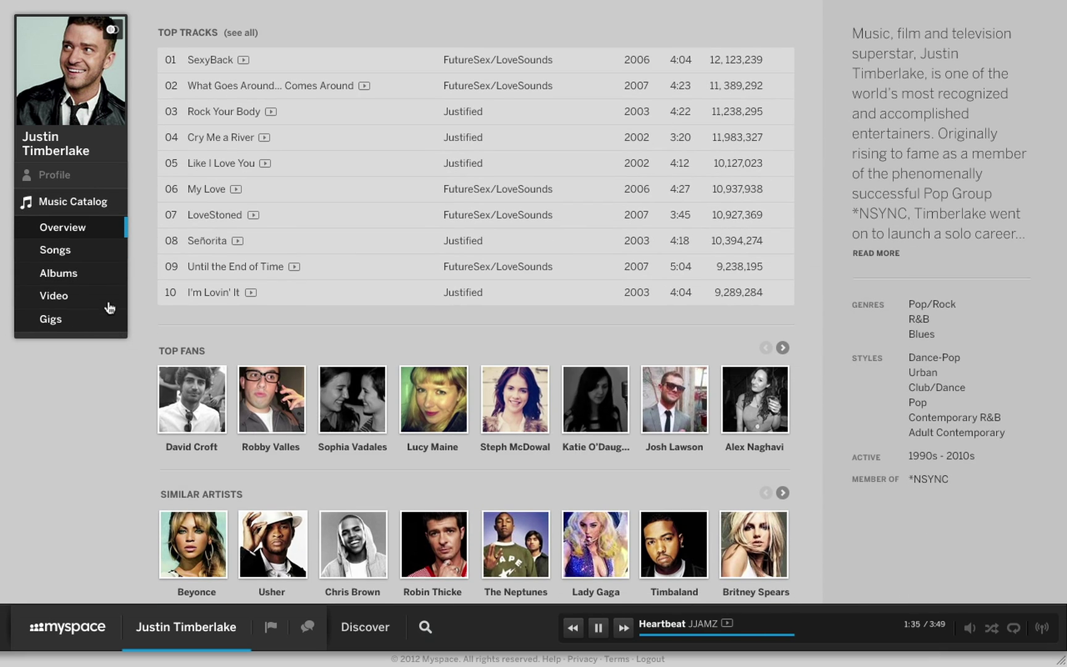Screen dimensions: 1067x667
Task: Open Beyonce's similar artist thumbnail
Action: pyautogui.click(x=193, y=545)
